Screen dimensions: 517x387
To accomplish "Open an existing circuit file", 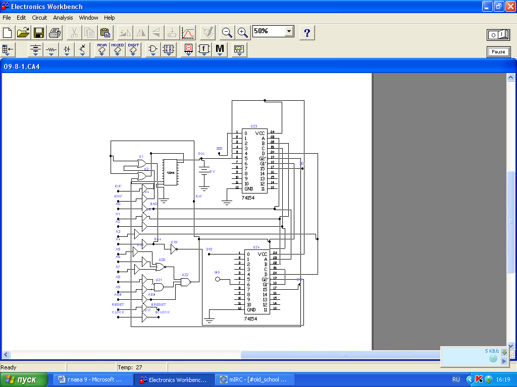I will (x=23, y=33).
